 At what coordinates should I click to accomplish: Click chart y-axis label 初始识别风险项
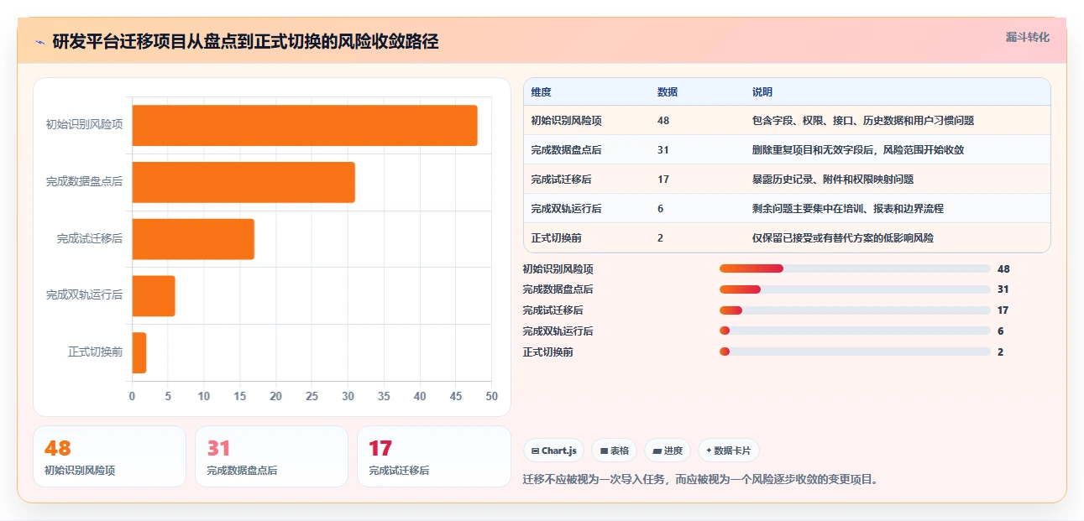[84, 125]
